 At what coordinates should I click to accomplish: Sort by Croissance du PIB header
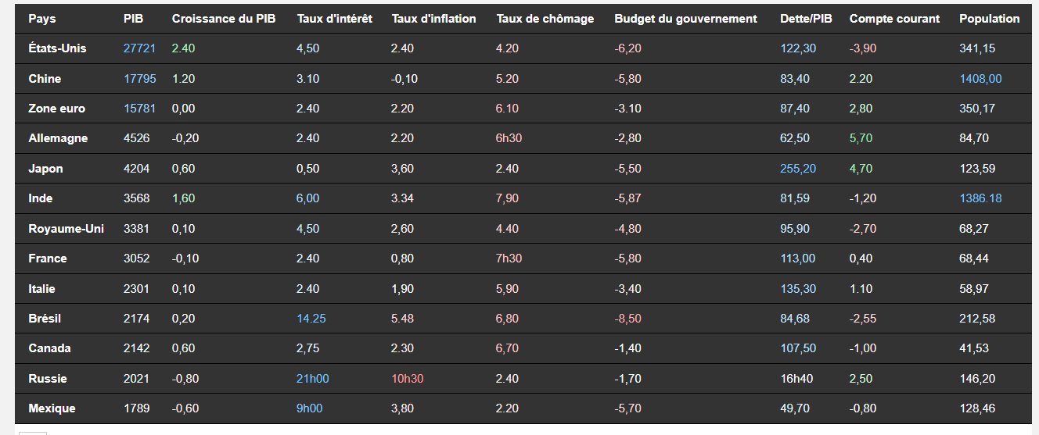(224, 19)
